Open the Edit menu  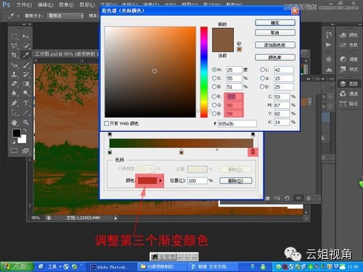(46, 4)
